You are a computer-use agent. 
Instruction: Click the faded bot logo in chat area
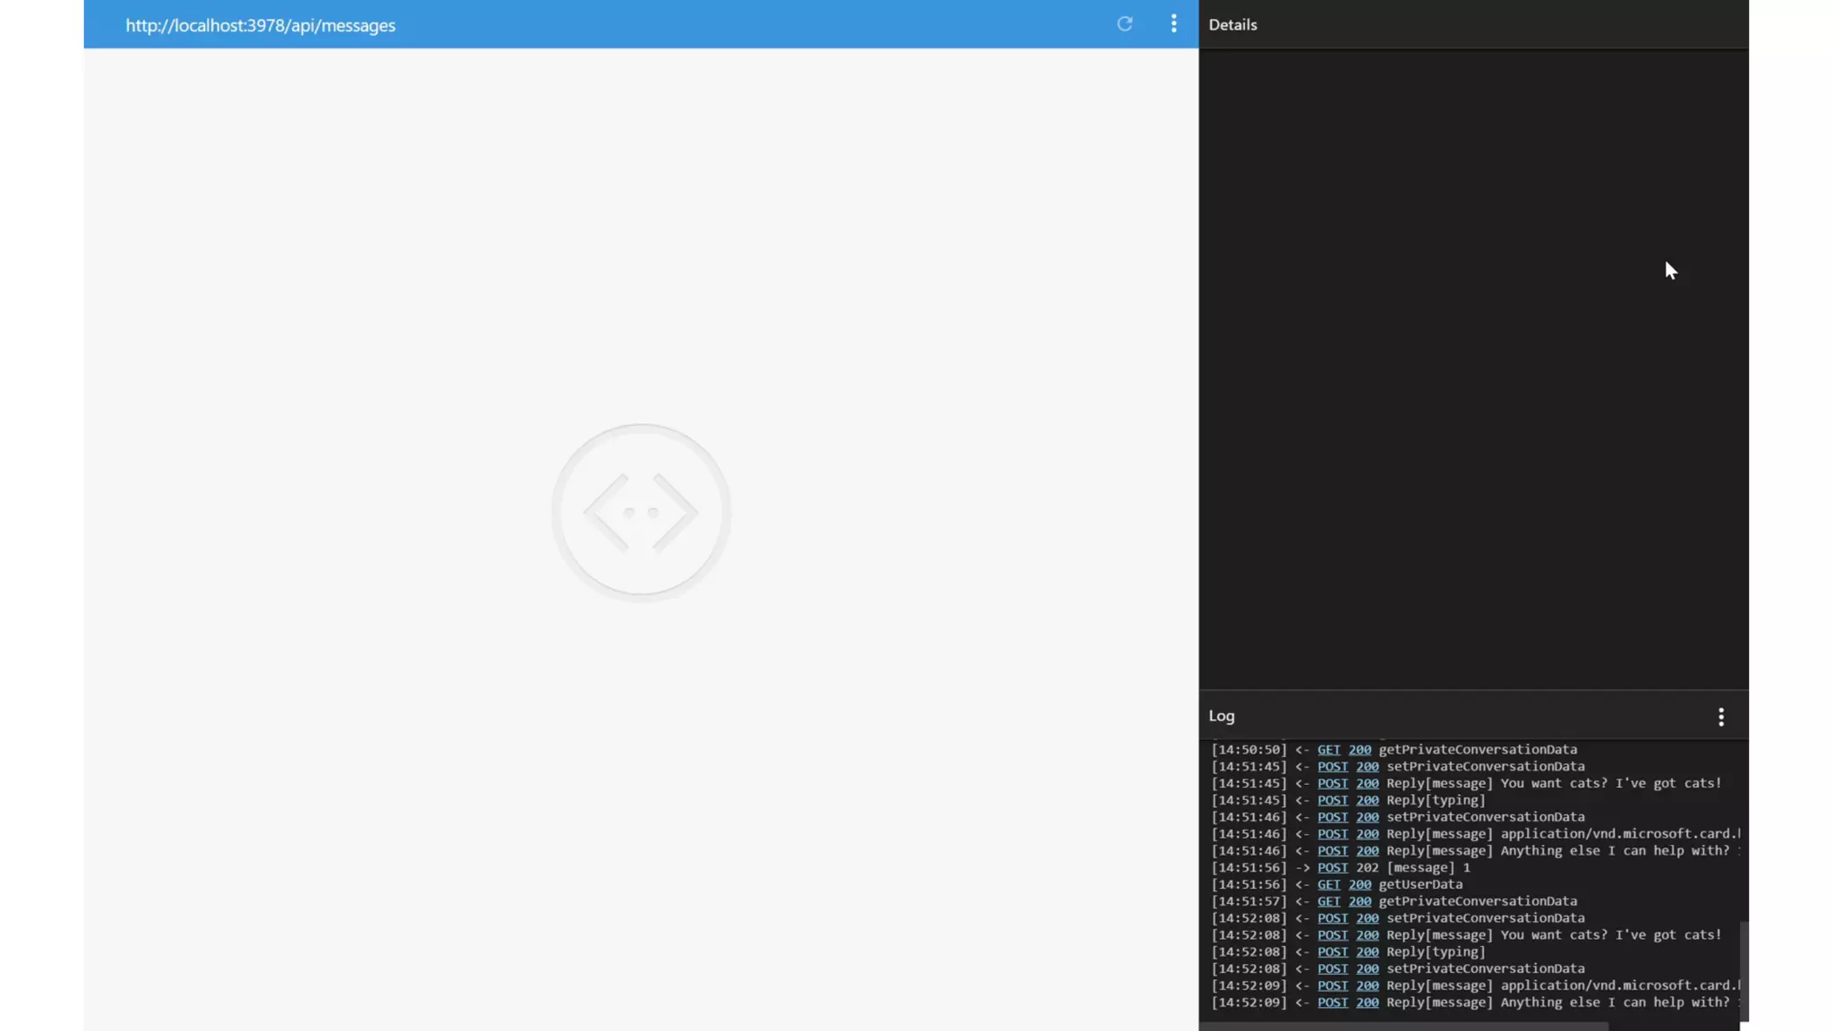(641, 512)
